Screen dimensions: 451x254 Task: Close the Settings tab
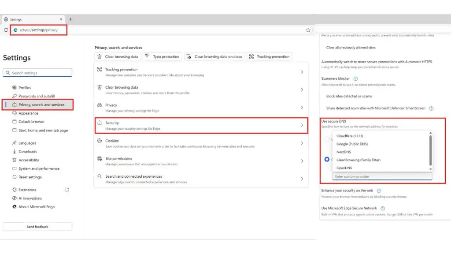(x=61, y=19)
